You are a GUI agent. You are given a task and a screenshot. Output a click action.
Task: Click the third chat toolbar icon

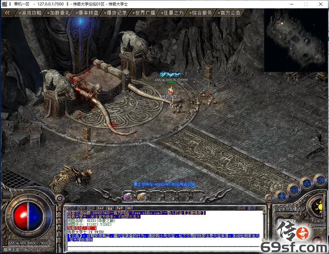[x=91, y=208]
